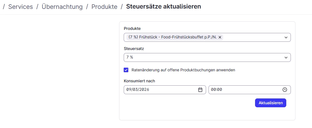This screenshot has width=312, height=128.
Task: Click the Frühstück product tag text
Action: (x=172, y=37)
